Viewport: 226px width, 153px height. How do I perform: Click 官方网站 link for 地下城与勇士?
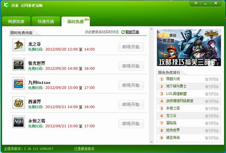(212, 86)
